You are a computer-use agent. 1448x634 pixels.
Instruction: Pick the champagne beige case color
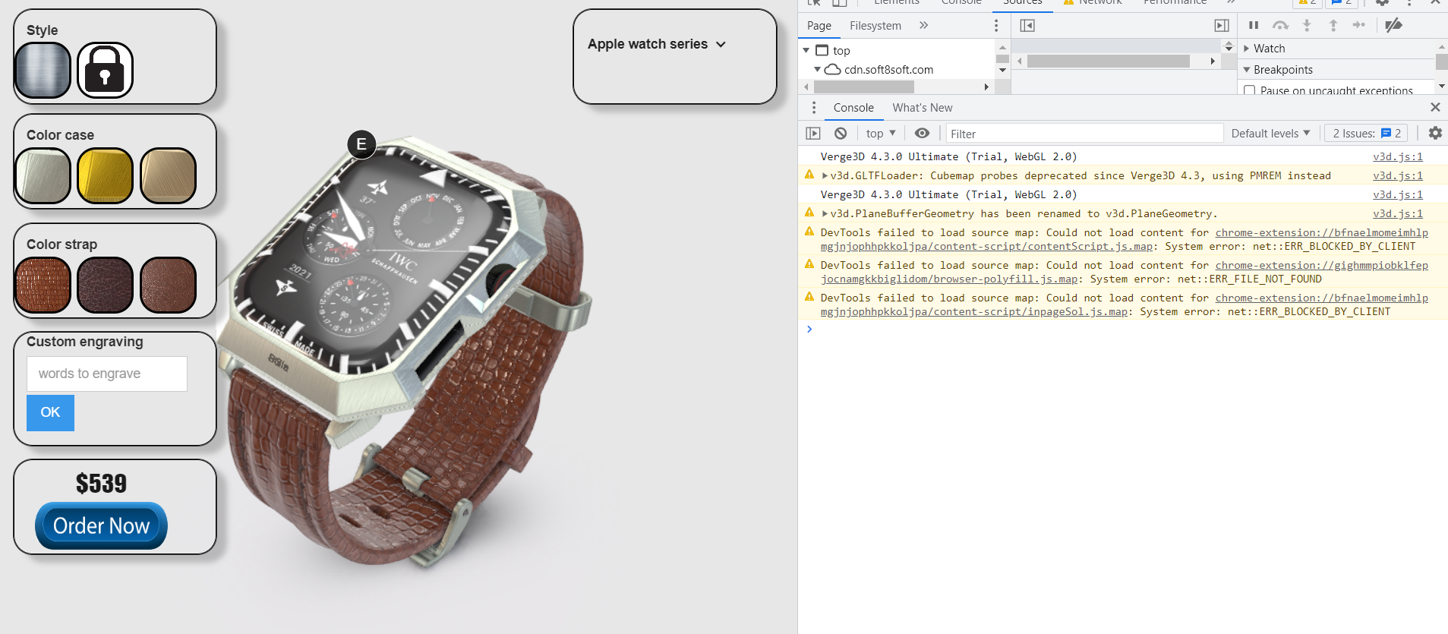[168, 176]
